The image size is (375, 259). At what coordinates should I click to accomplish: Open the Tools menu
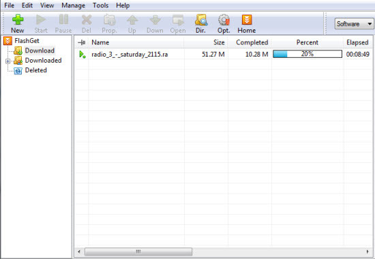tap(100, 5)
